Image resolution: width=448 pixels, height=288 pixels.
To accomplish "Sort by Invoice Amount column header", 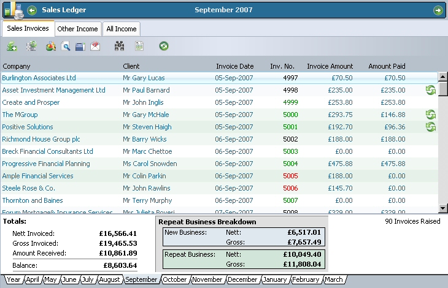I will pyautogui.click(x=330, y=66).
